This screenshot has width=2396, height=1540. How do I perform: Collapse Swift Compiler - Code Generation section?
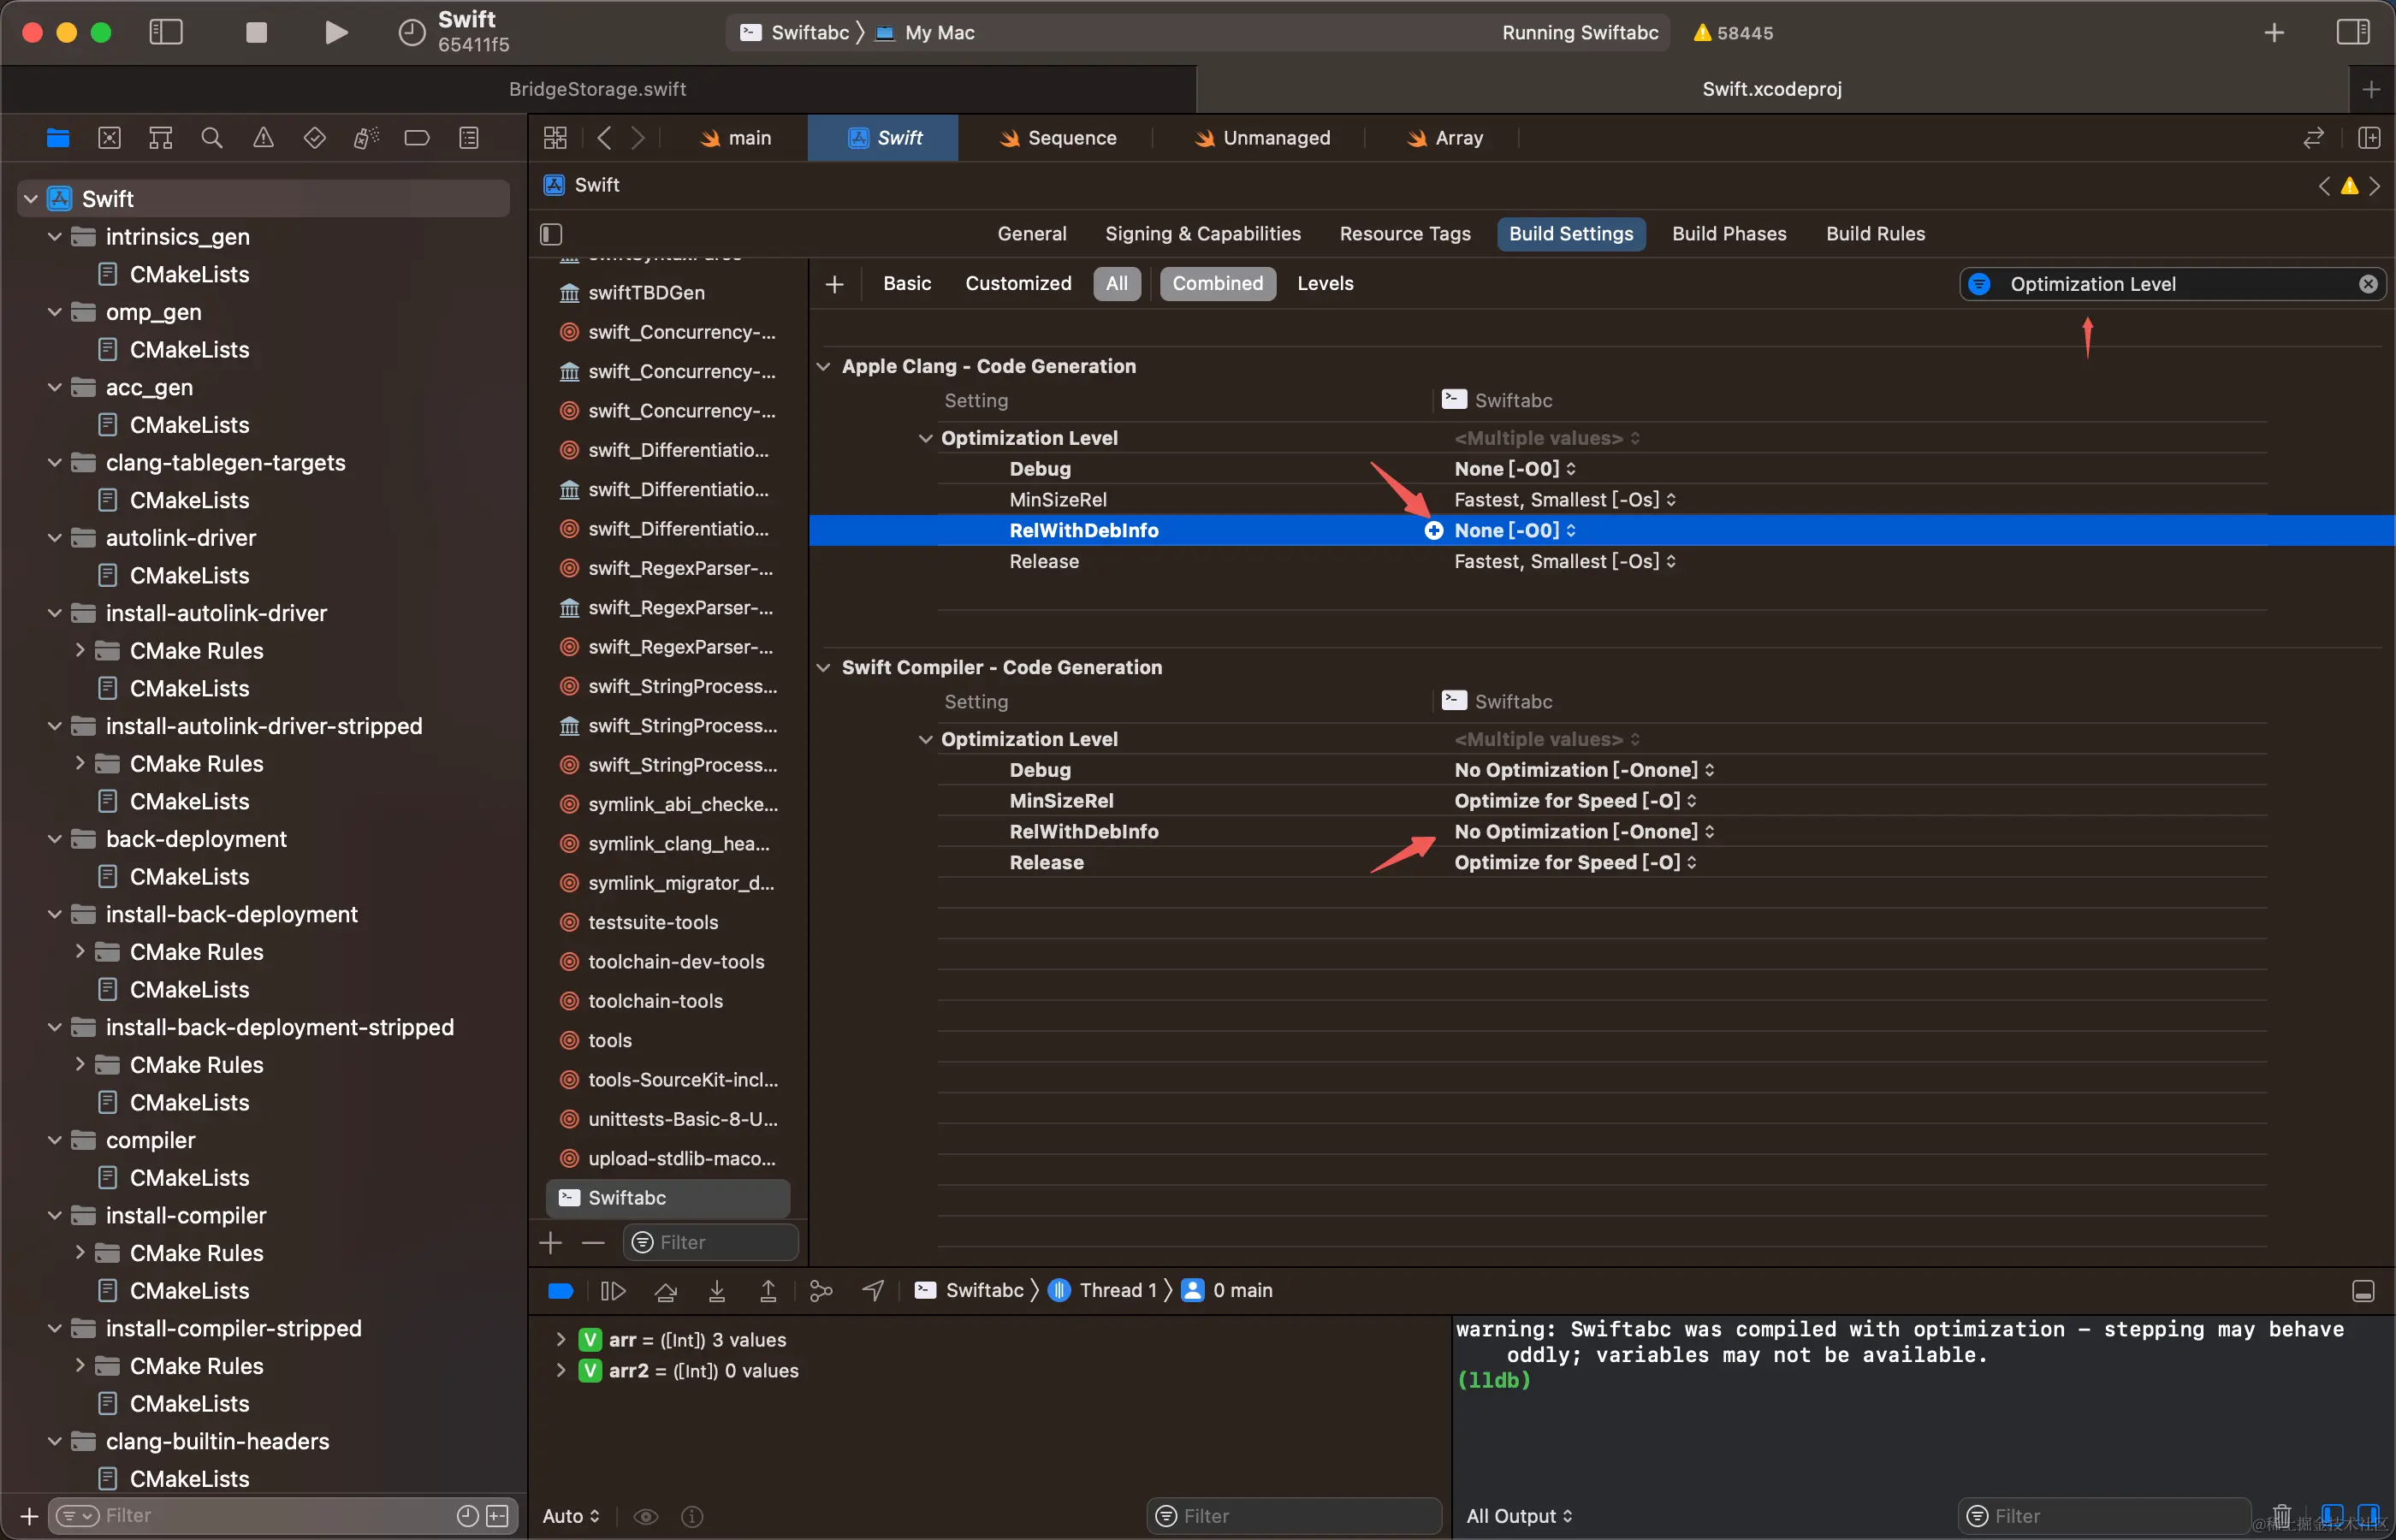(824, 668)
